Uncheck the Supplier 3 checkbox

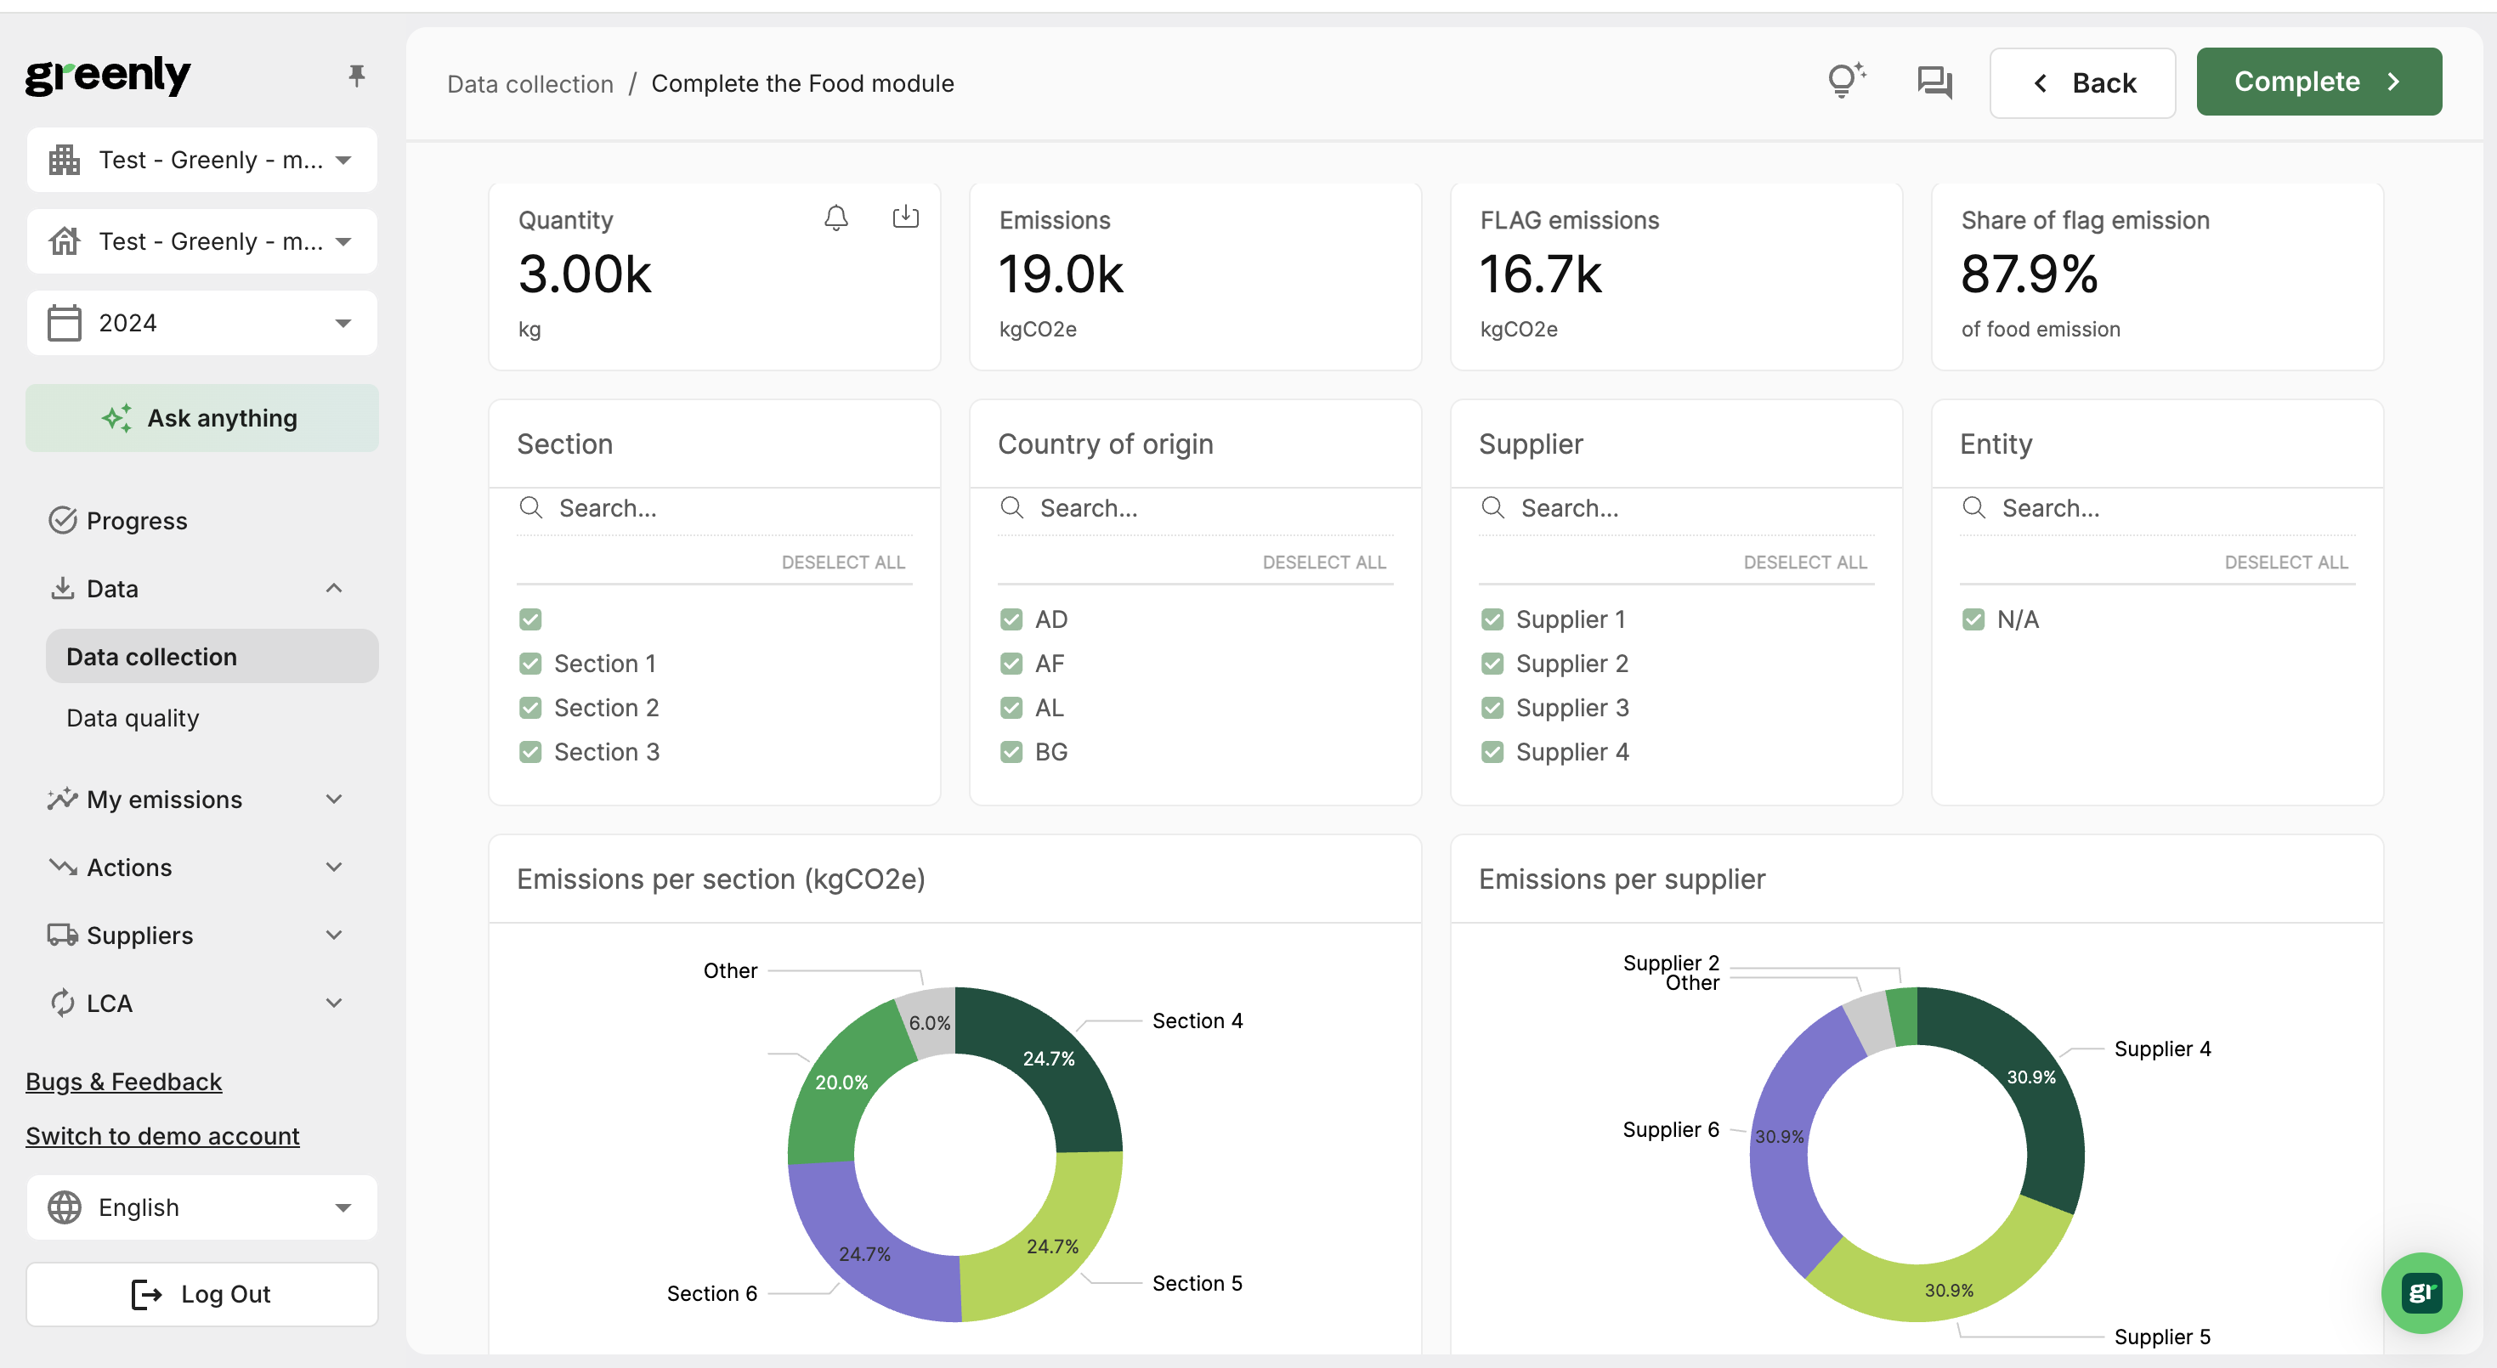(x=1492, y=709)
